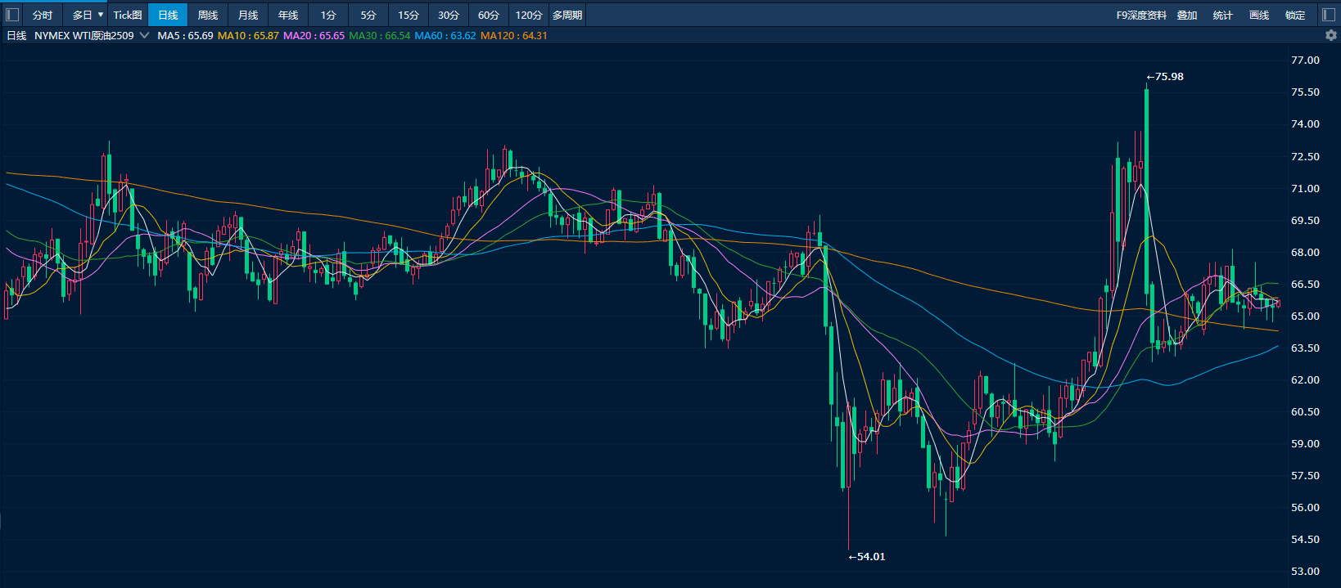Click the MA10 : 65.87 indicator label
The width and height of the screenshot is (1341, 588).
[x=248, y=35]
